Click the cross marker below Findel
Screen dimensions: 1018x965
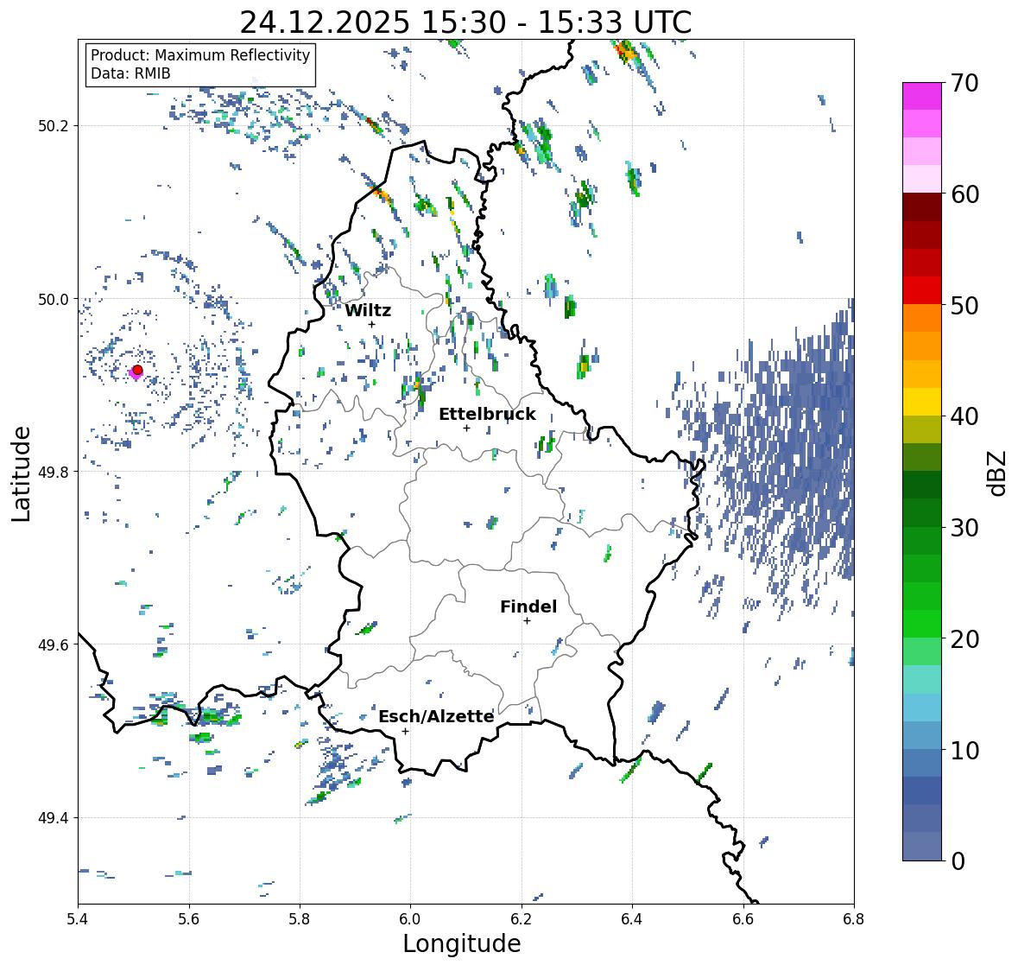(x=528, y=621)
